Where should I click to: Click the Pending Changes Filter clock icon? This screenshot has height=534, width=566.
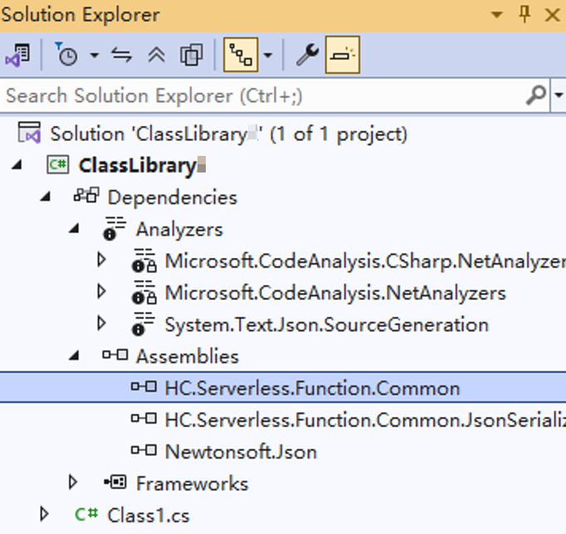pyautogui.click(x=66, y=56)
